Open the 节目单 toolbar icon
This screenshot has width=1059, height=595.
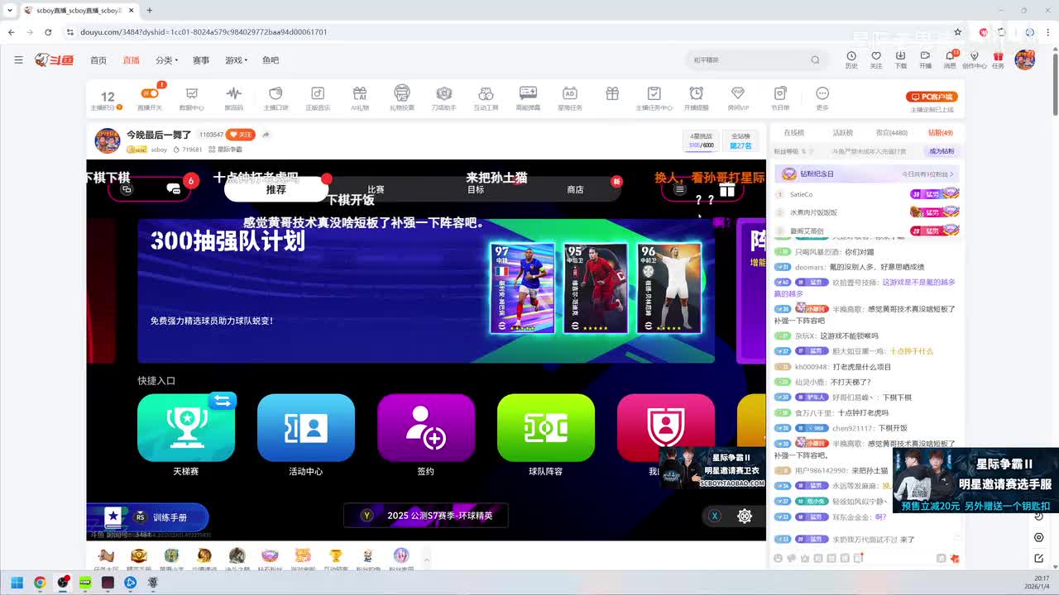coord(780,98)
